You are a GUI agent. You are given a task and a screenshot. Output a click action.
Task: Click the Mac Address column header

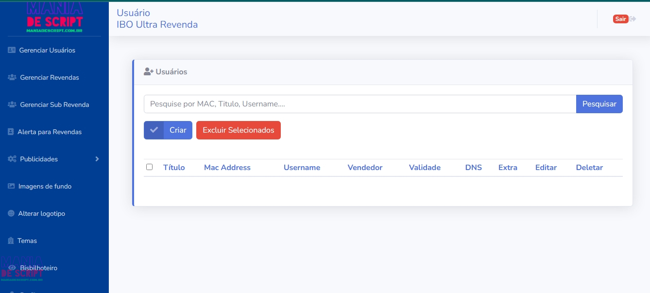coord(227,168)
